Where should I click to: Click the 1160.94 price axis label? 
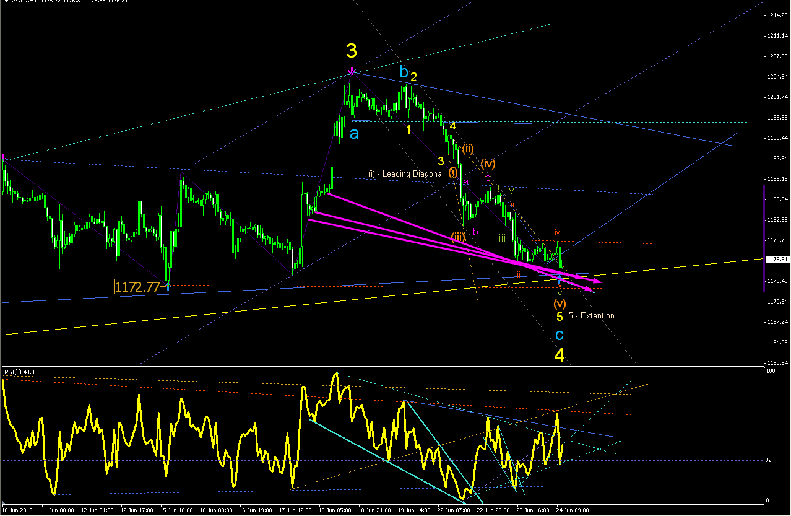click(x=778, y=363)
